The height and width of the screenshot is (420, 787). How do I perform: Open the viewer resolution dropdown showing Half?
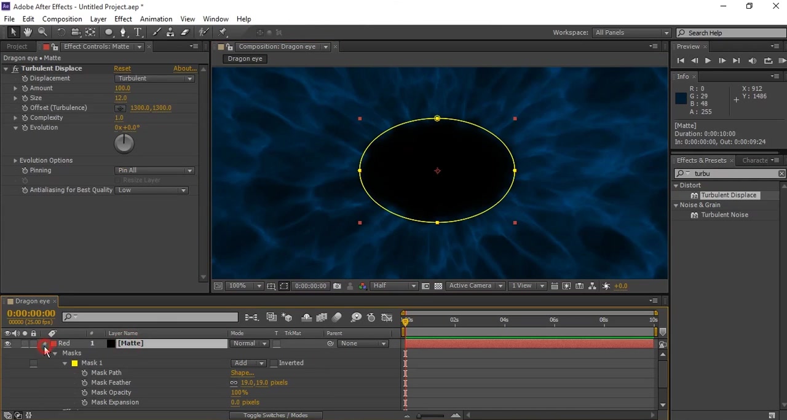tap(395, 286)
